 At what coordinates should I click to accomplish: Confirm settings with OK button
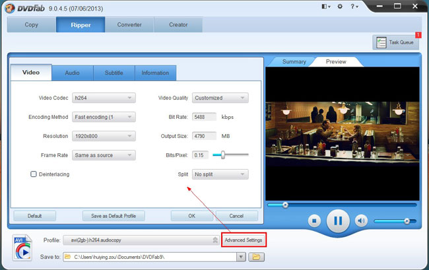click(x=192, y=216)
